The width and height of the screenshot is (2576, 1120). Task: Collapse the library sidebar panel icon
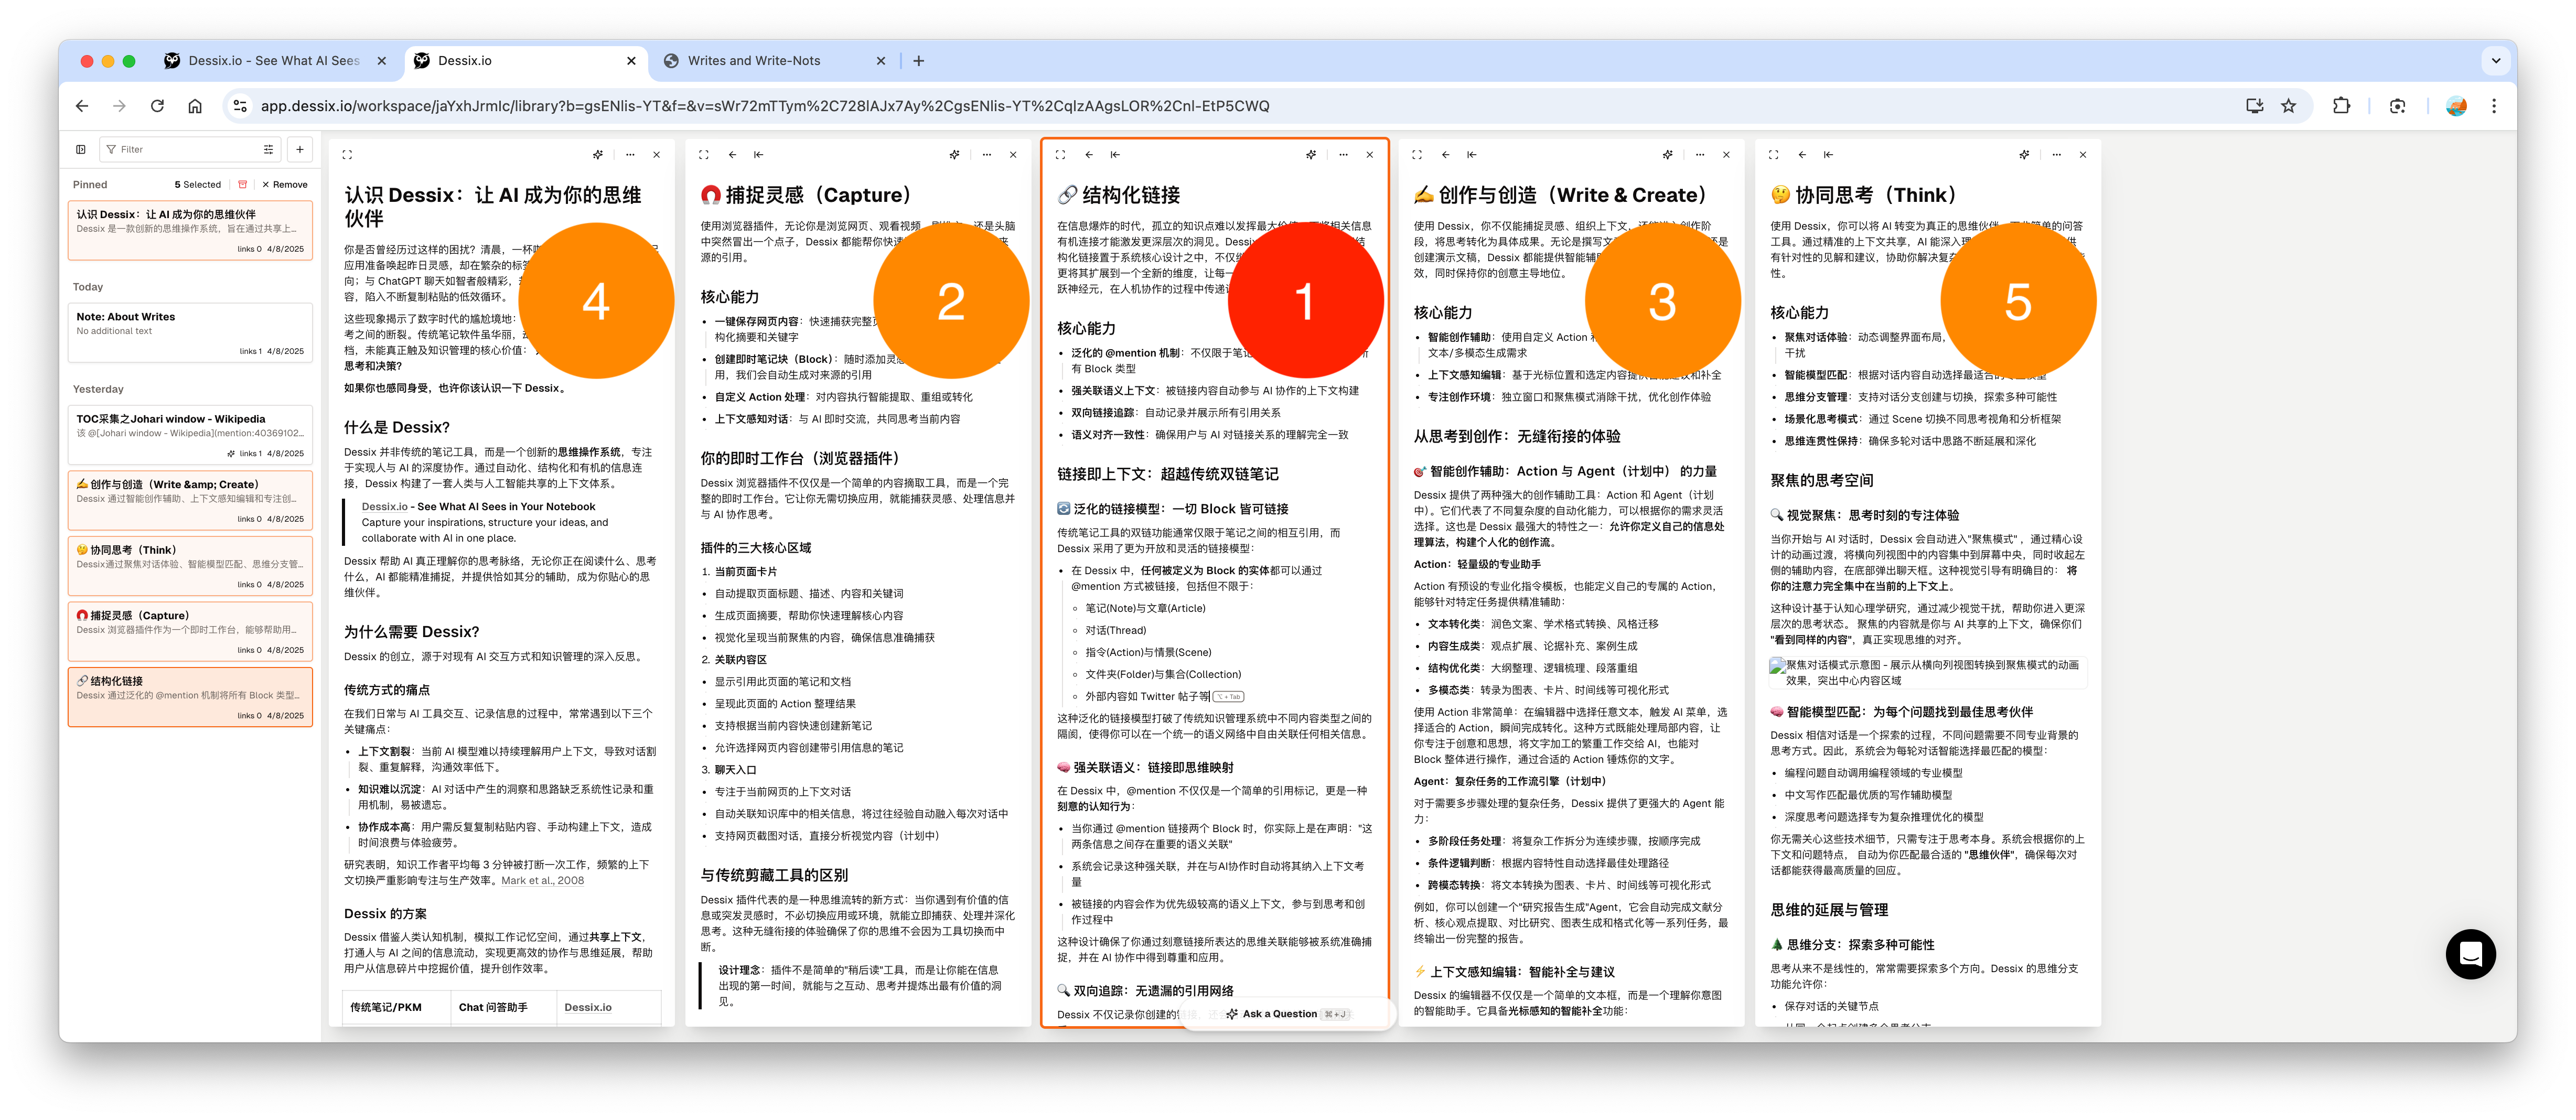tap(81, 149)
